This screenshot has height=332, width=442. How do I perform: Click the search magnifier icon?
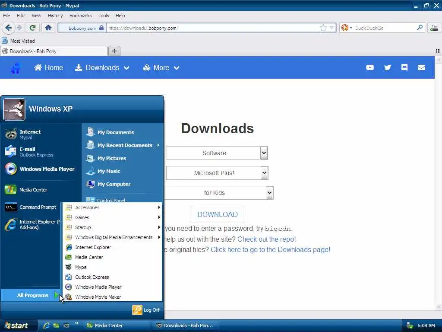click(420, 28)
